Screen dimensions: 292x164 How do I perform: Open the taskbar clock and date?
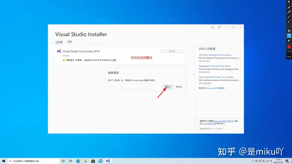click(x=278, y=161)
